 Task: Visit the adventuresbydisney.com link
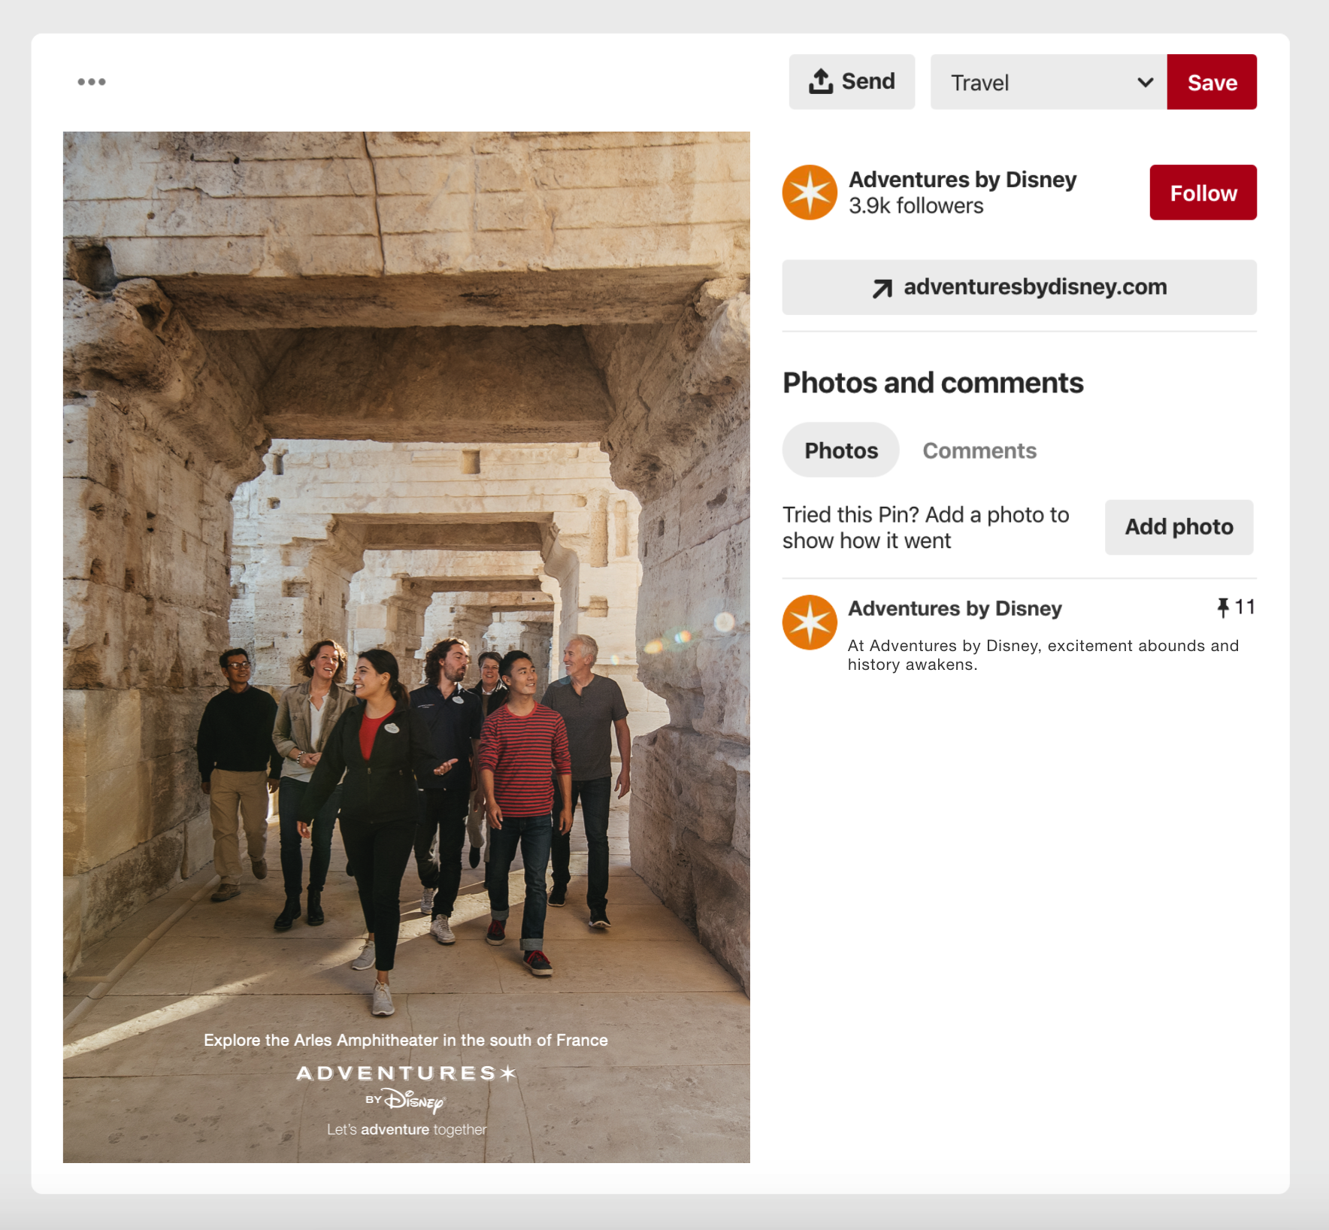click(x=1019, y=287)
